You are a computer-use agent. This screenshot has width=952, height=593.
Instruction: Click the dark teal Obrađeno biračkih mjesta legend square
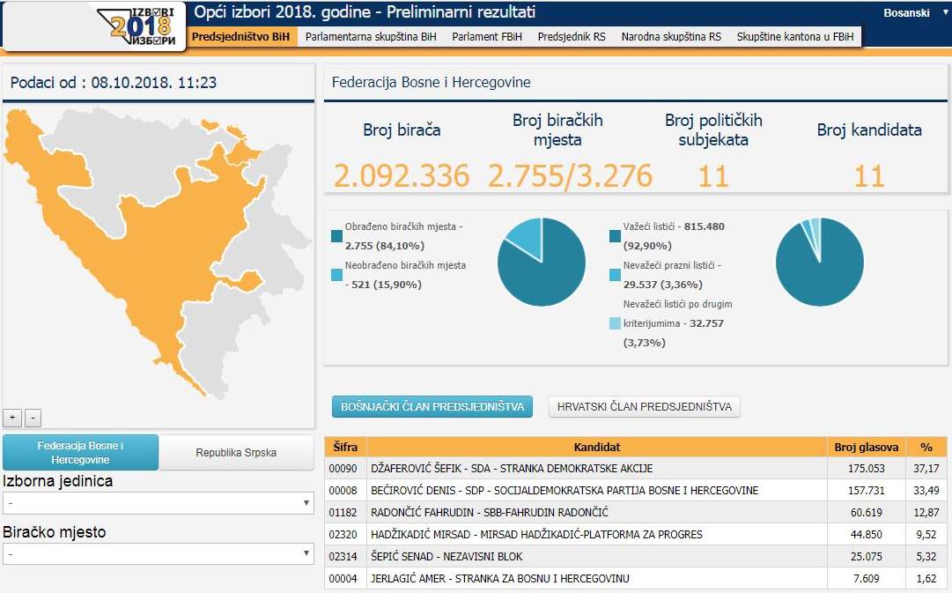pyautogui.click(x=336, y=236)
